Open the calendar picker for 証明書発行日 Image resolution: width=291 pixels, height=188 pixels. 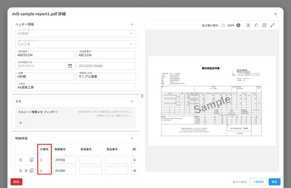click(x=70, y=66)
